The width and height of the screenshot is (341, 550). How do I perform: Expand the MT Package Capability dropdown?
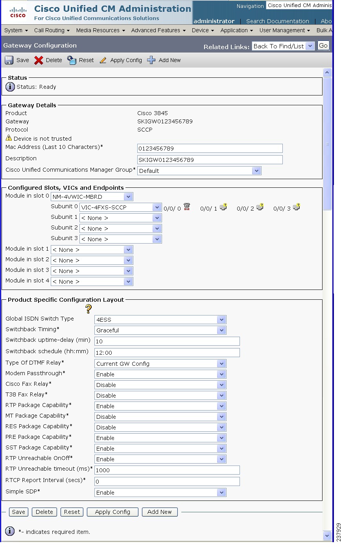coord(222,417)
